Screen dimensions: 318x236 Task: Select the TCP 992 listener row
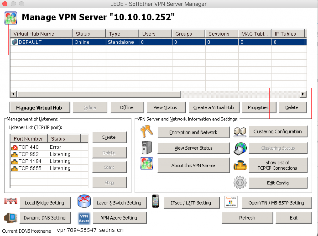pos(49,154)
